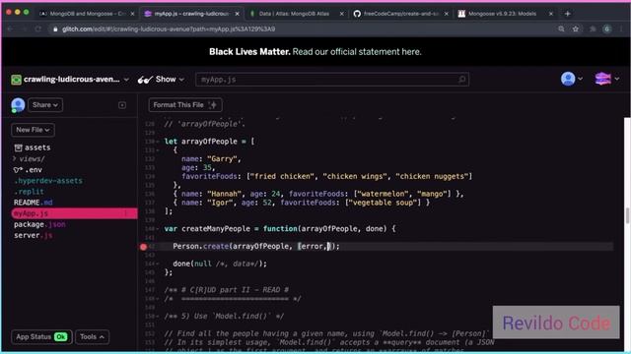The height and width of the screenshot is (354, 631).
Task: Read our official statement here link
Action: [357, 52]
